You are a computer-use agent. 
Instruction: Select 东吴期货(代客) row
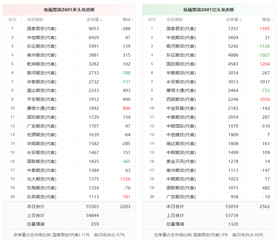click(x=69, y=197)
